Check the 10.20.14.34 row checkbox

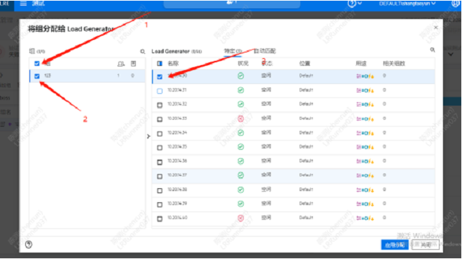click(160, 134)
